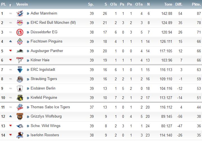202x141 pixels.
Task: Open the Augsburger Panther team link
Action: point(47,51)
